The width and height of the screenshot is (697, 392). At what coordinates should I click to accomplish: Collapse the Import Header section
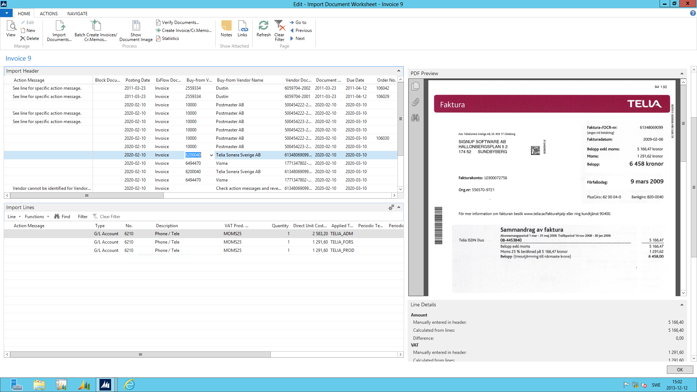click(399, 71)
